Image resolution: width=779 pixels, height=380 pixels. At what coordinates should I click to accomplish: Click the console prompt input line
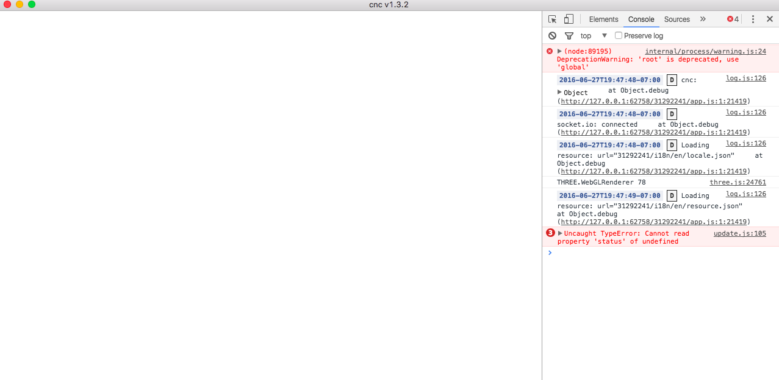[659, 253]
